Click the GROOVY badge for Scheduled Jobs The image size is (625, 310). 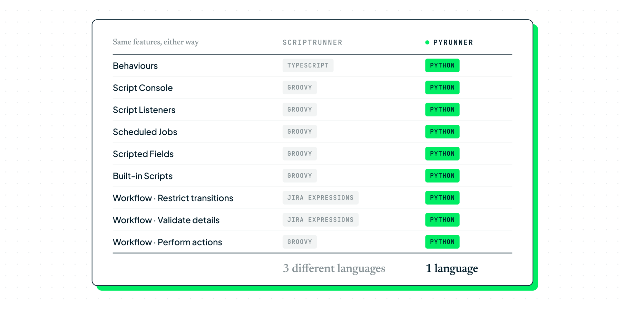tap(300, 132)
